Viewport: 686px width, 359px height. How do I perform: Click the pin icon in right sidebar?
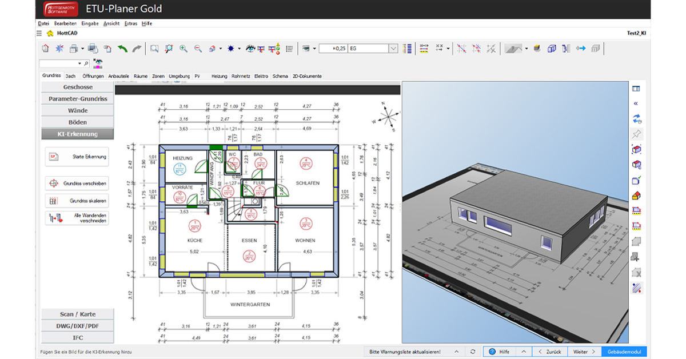tap(636, 134)
